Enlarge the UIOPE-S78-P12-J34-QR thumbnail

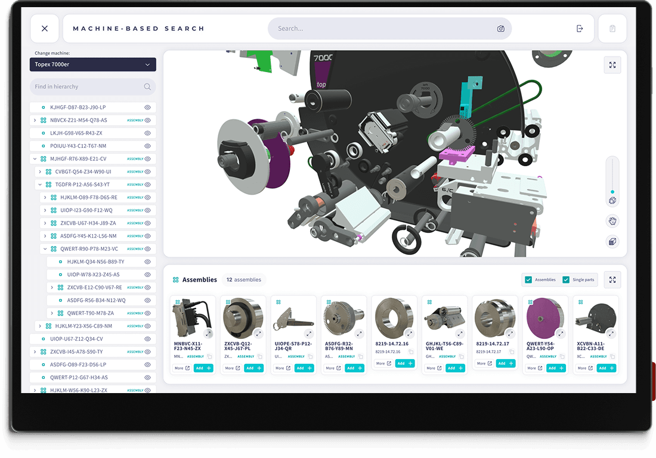(309, 334)
